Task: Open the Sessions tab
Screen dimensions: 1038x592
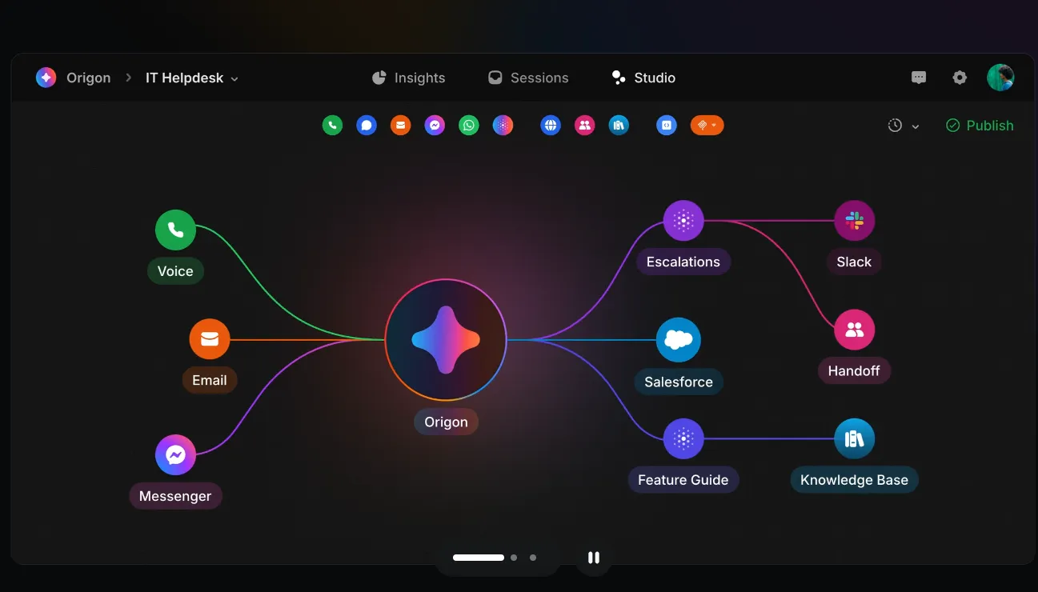Action: (x=528, y=78)
